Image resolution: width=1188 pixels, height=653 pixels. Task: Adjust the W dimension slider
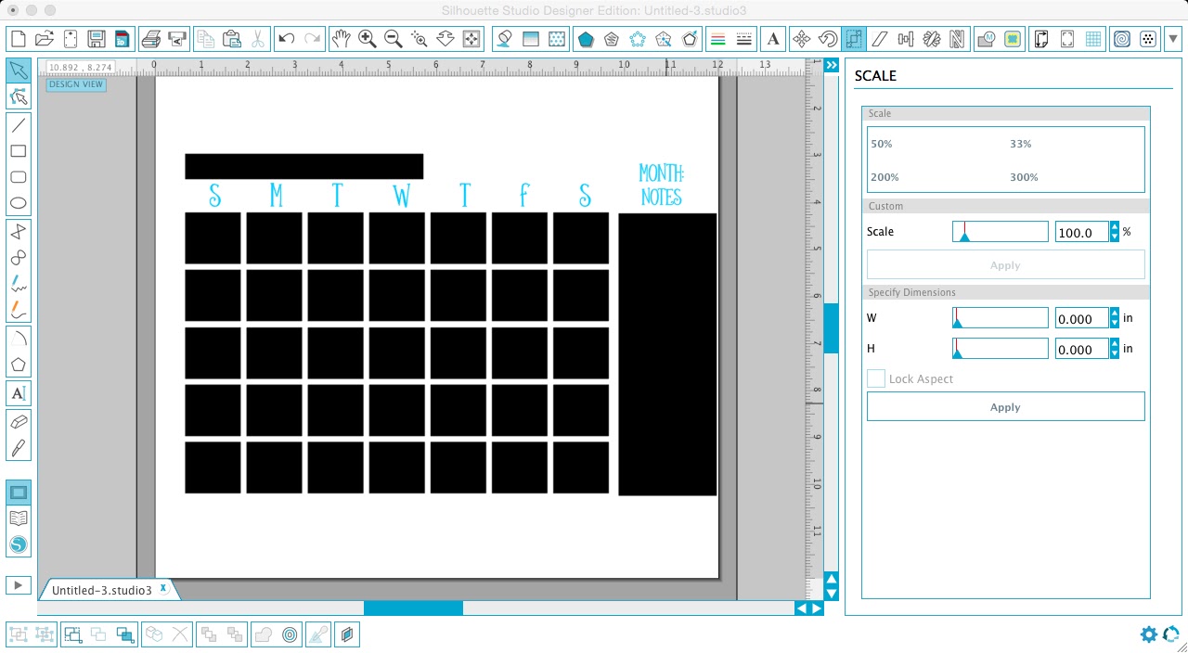1000,318
